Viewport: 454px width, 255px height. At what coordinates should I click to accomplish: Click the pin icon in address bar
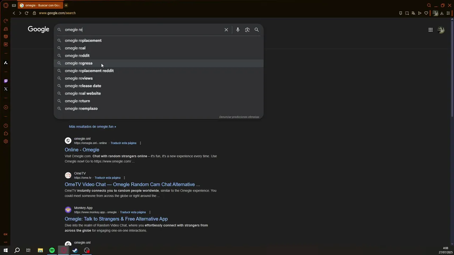point(400,13)
